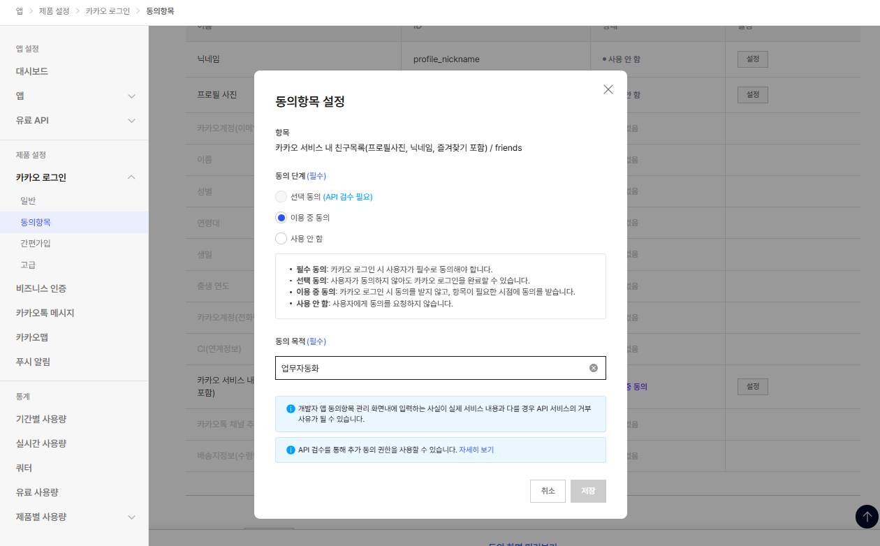Clear the 동의 목적 input text

tap(594, 368)
